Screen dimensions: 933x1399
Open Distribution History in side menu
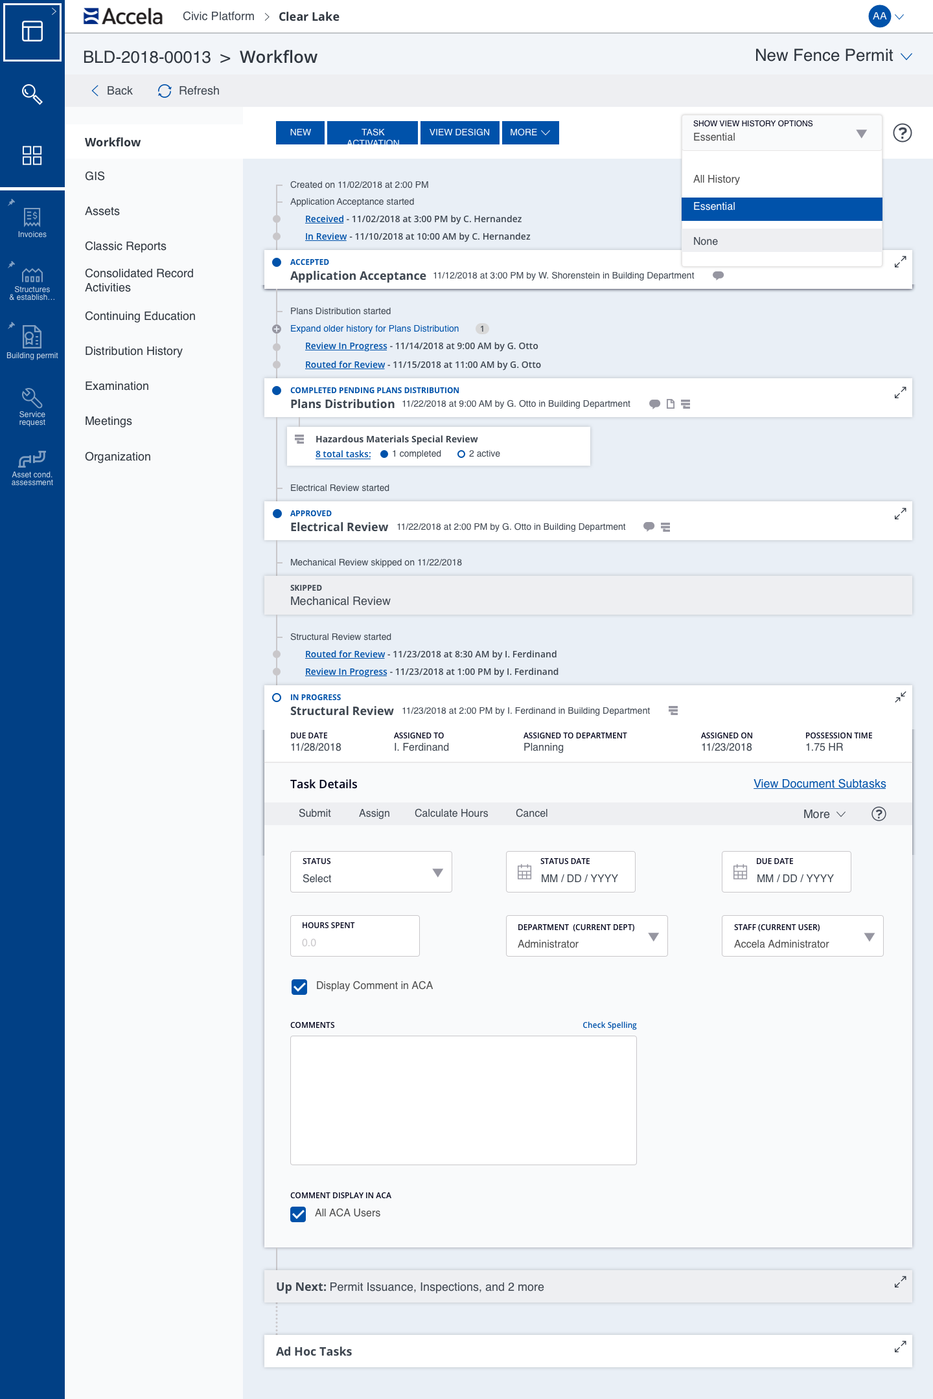(133, 351)
